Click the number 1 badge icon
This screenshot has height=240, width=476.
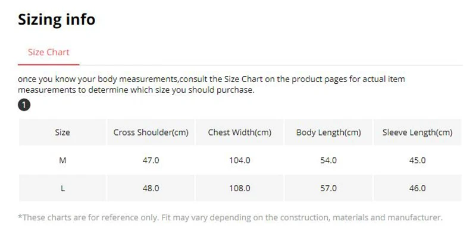click(x=24, y=106)
